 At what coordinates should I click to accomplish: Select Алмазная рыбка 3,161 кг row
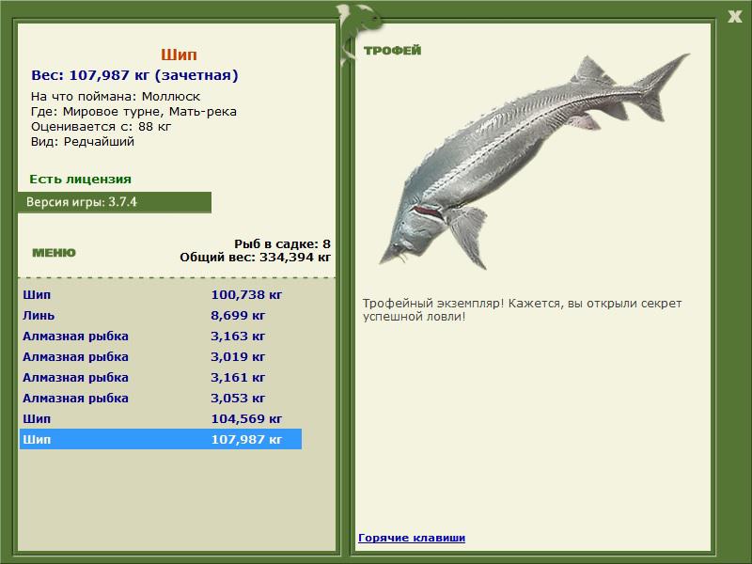pos(161,377)
